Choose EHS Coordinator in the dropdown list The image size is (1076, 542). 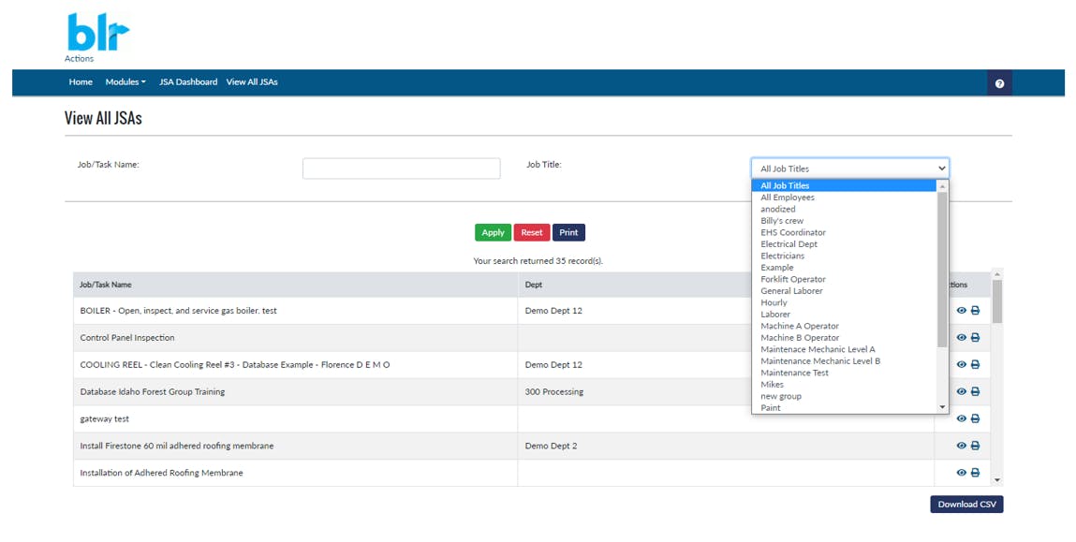pos(792,232)
